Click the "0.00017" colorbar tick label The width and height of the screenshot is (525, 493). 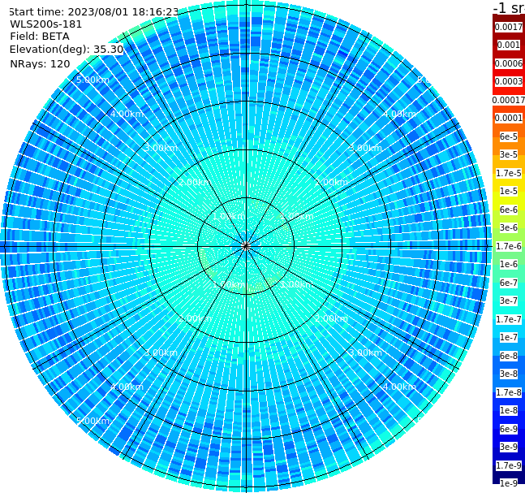pos(509,100)
